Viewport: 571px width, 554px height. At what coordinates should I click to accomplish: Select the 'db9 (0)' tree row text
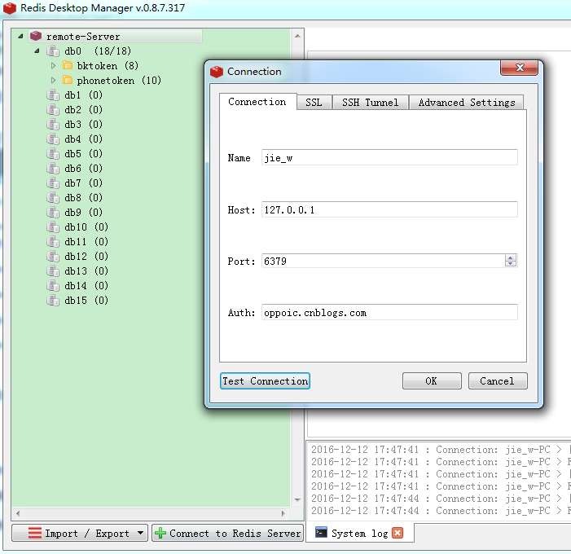click(83, 213)
